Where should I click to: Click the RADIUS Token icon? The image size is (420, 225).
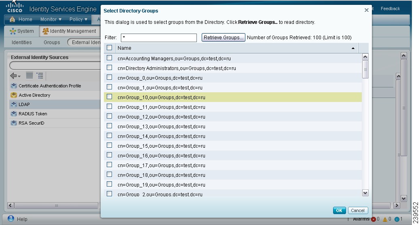tap(14, 114)
